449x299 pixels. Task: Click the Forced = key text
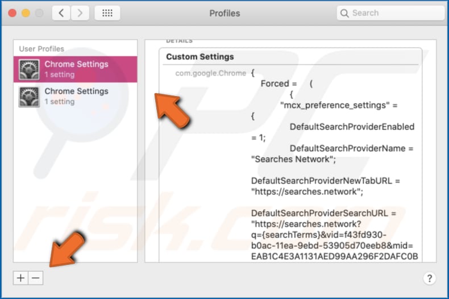278,84
